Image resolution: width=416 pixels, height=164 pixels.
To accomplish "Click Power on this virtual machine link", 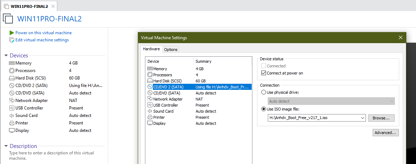I will [x=44, y=33].
